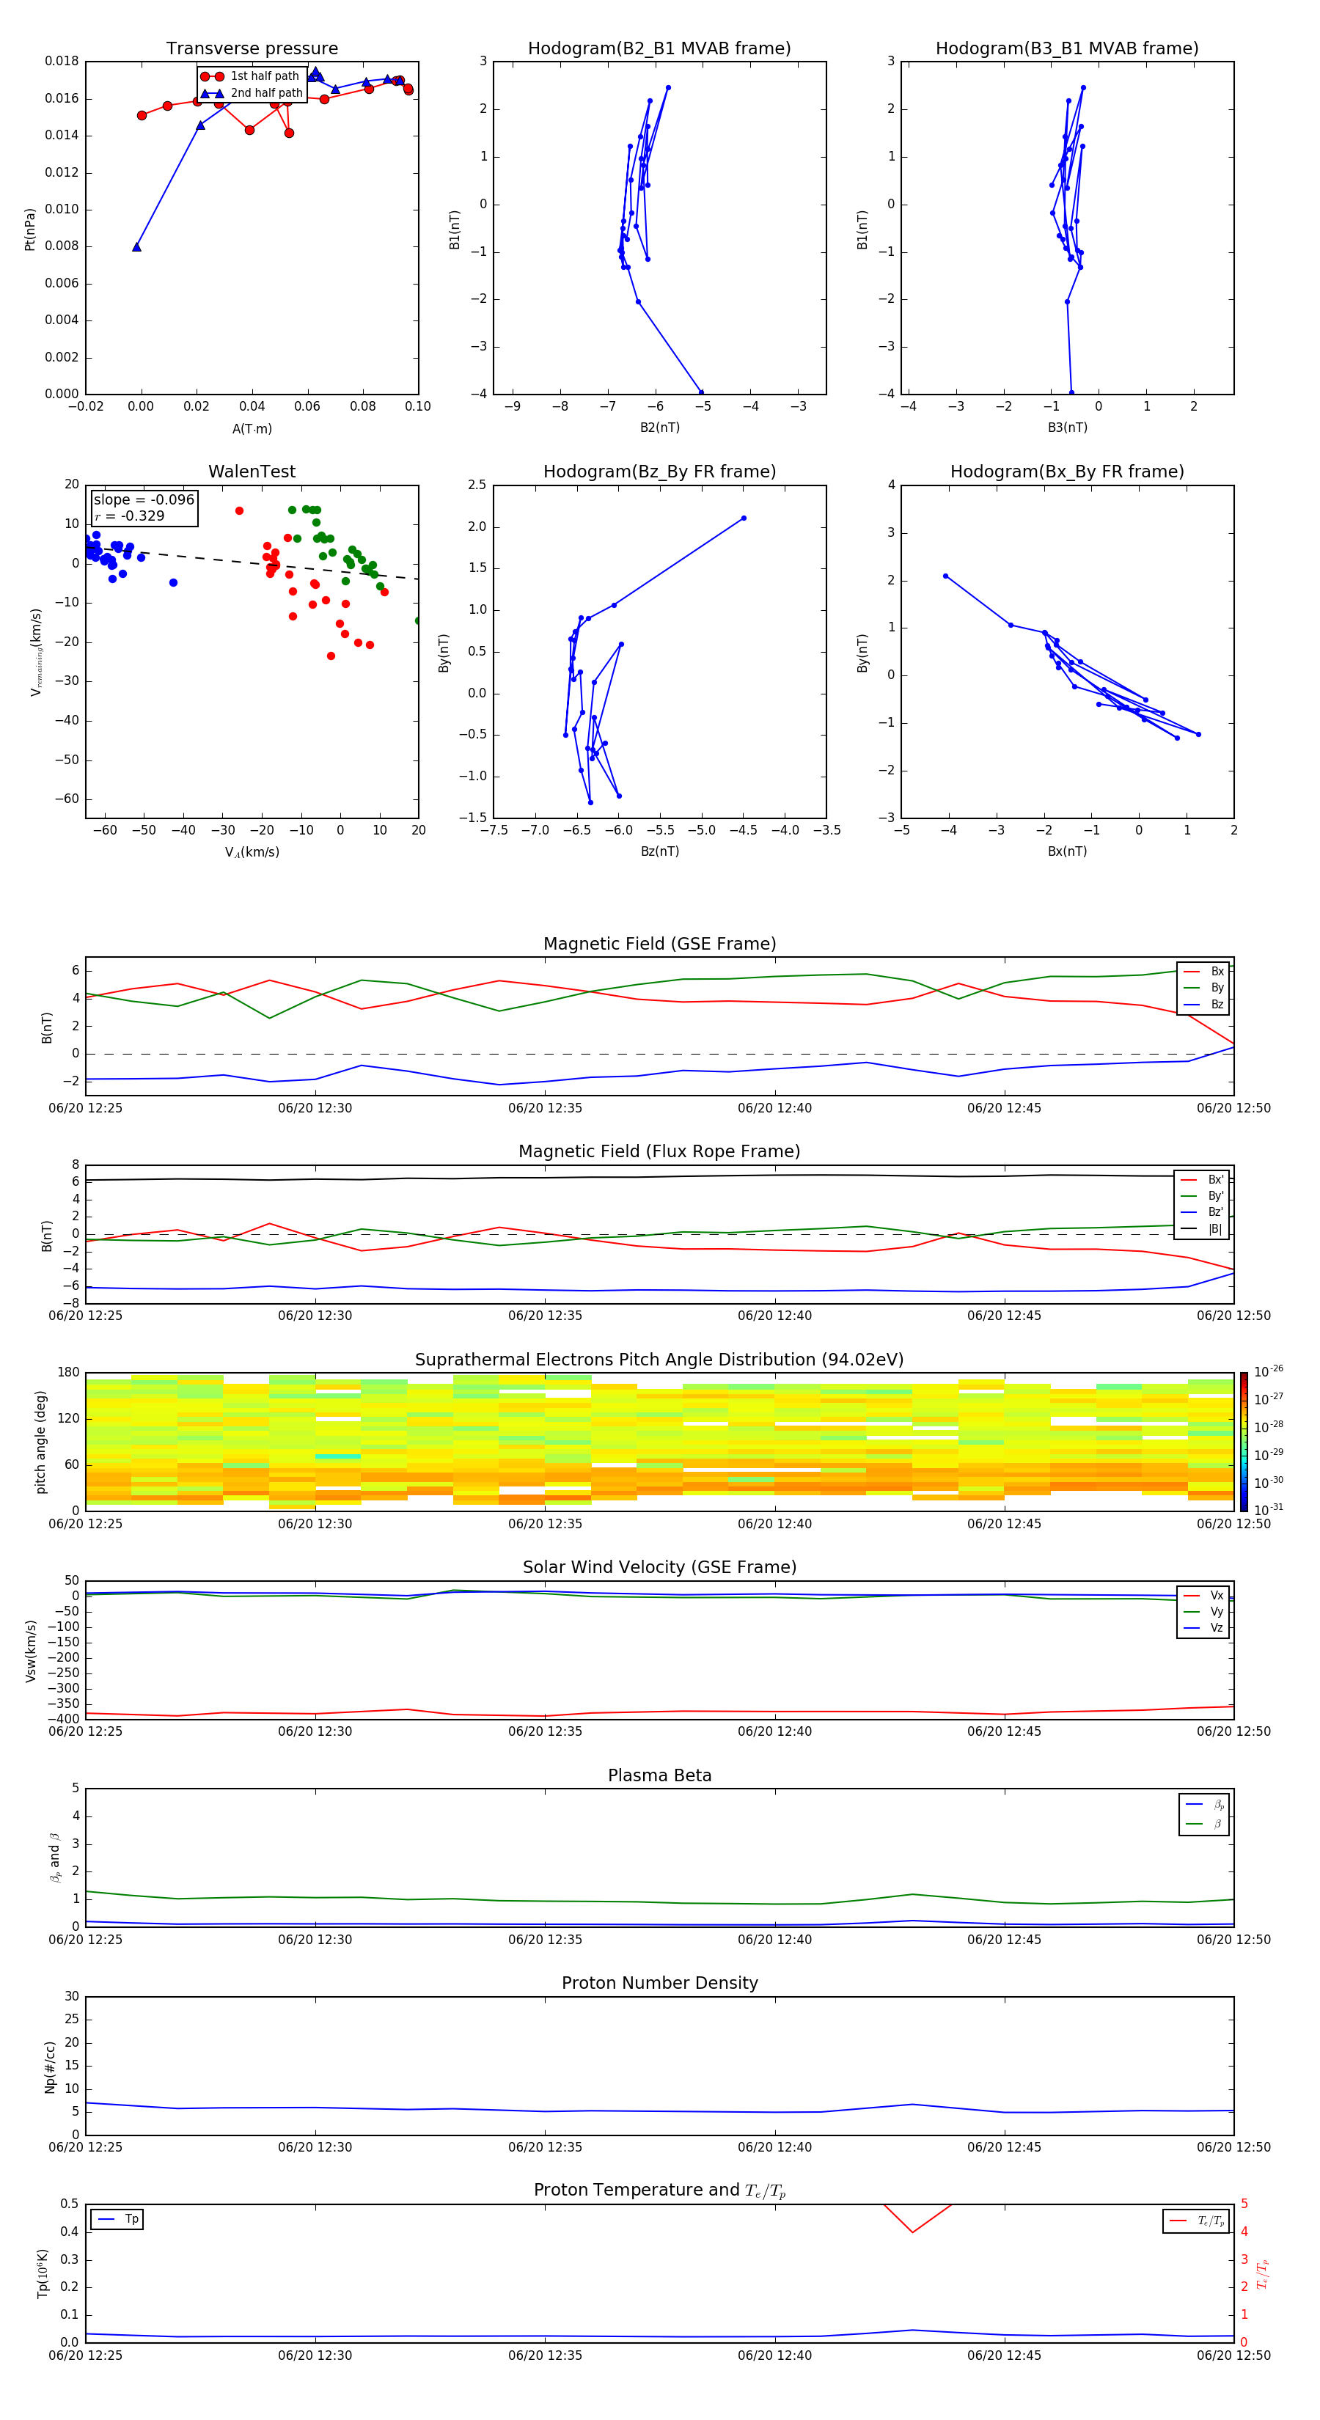The height and width of the screenshot is (2420, 1320).
Task: Click the "Bx(nT)" x-axis label
Action: click(x=1067, y=851)
